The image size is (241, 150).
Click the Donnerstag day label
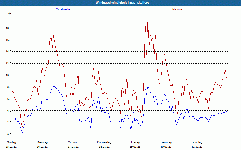104,142
